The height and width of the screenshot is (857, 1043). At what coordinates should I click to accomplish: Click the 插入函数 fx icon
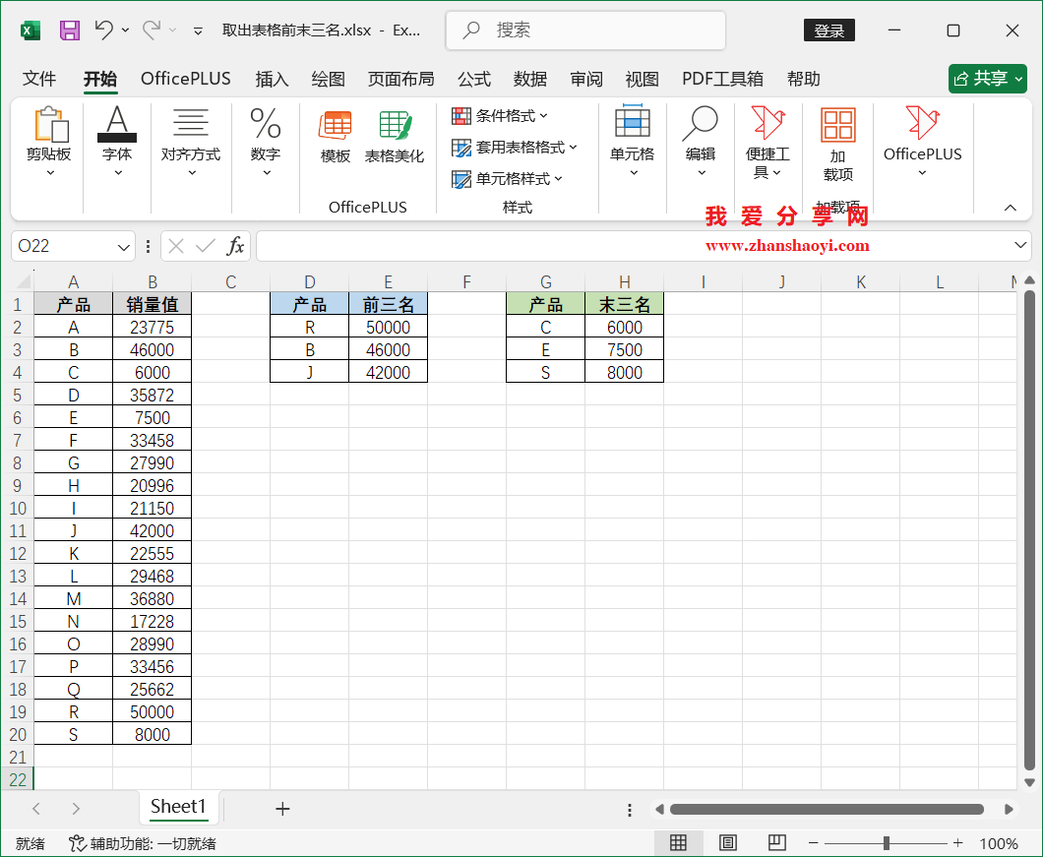pos(236,246)
